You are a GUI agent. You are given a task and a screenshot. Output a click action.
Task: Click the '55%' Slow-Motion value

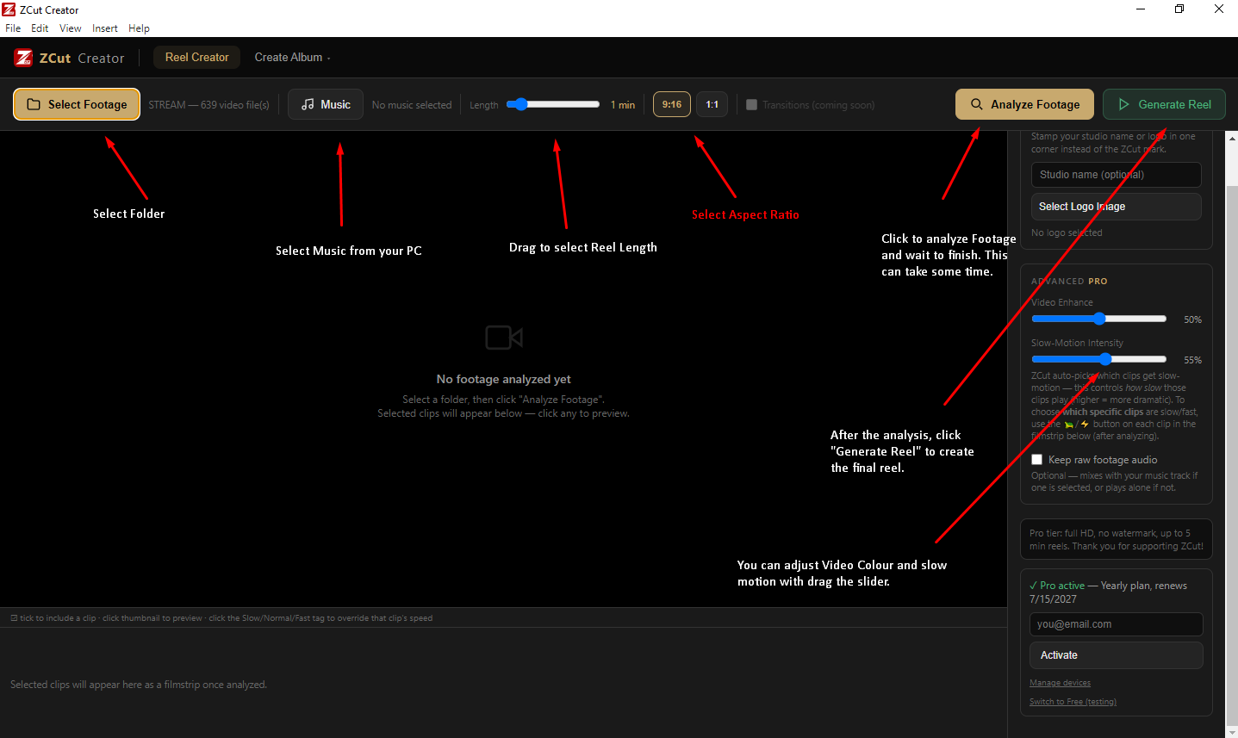(1192, 360)
